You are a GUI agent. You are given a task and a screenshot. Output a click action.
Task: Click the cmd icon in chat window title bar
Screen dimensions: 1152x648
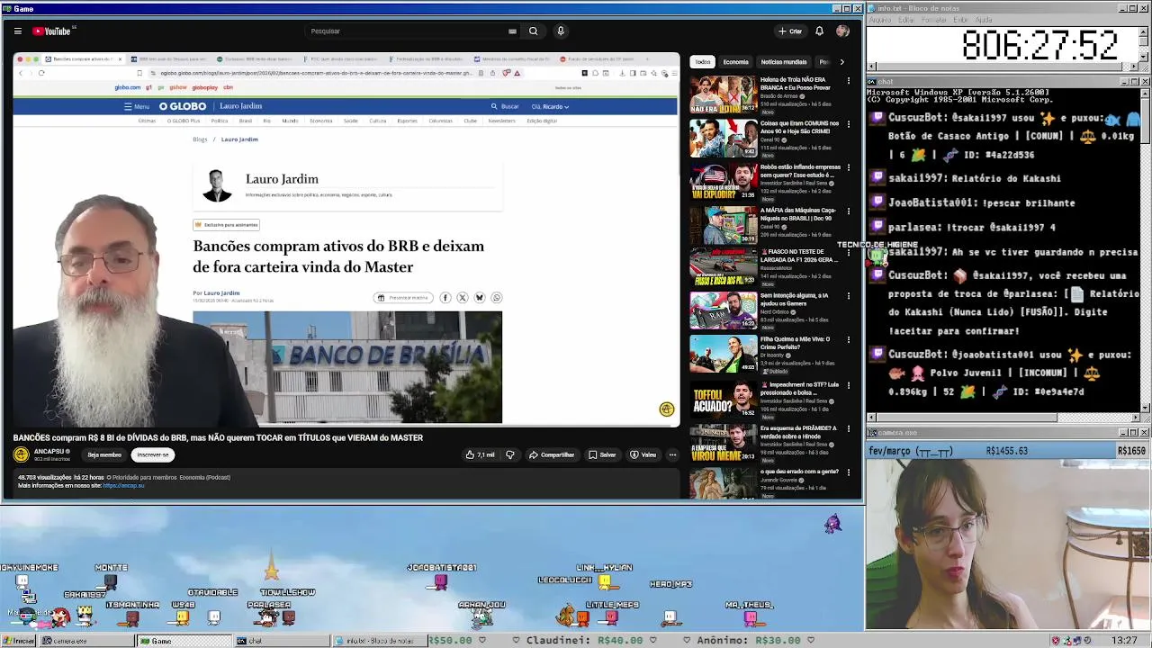[873, 82]
